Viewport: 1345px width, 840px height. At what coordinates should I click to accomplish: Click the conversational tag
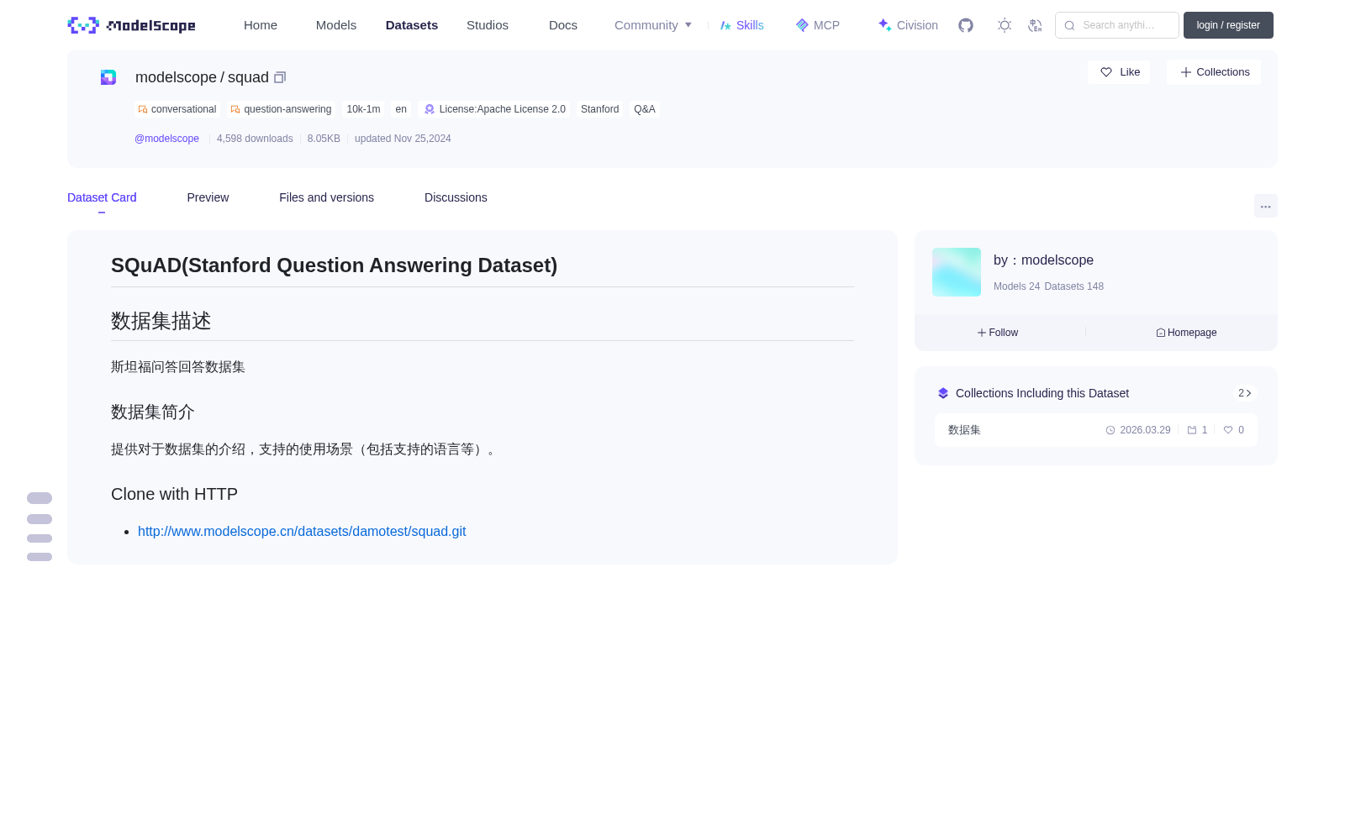177,109
